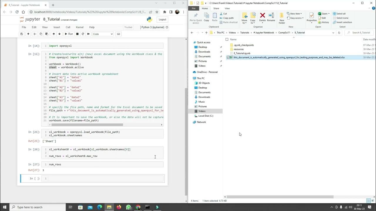Screen dimensions: 376x211
Task: Select the .ipynb_checkpoints folder
Action: tap(244, 45)
